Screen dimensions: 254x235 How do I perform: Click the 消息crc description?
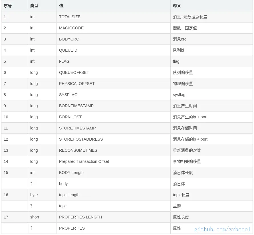180,39
